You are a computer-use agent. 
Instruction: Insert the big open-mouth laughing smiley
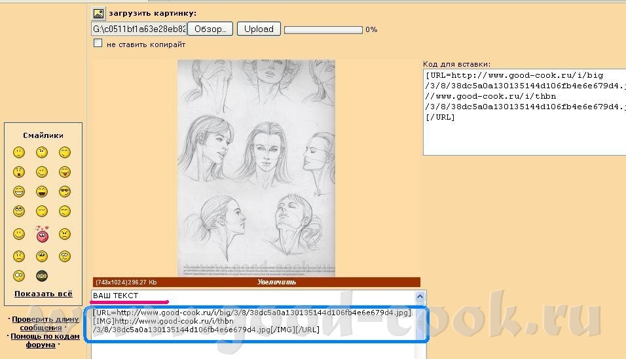[42, 192]
